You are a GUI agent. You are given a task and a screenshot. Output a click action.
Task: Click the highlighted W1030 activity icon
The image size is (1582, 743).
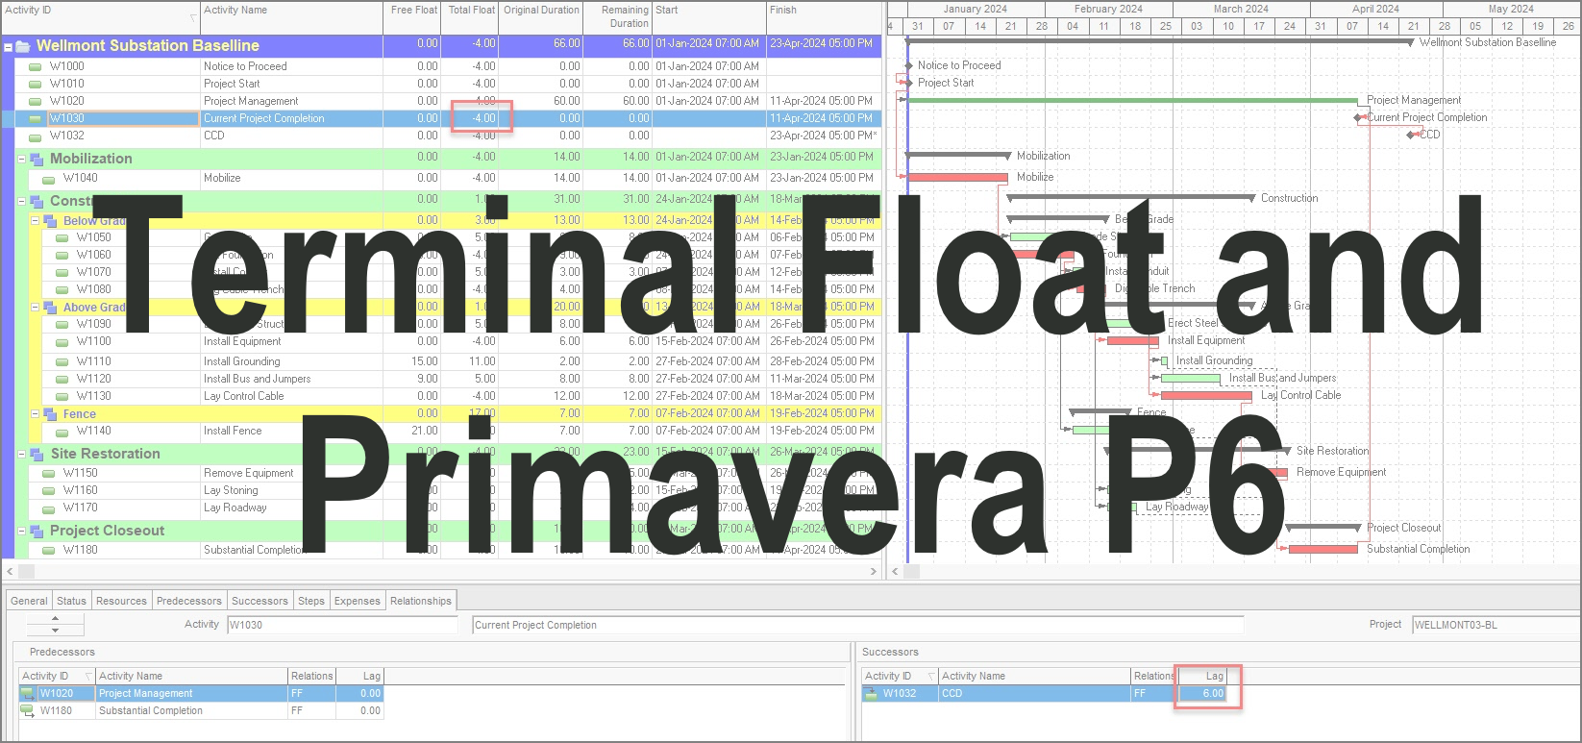coord(36,118)
